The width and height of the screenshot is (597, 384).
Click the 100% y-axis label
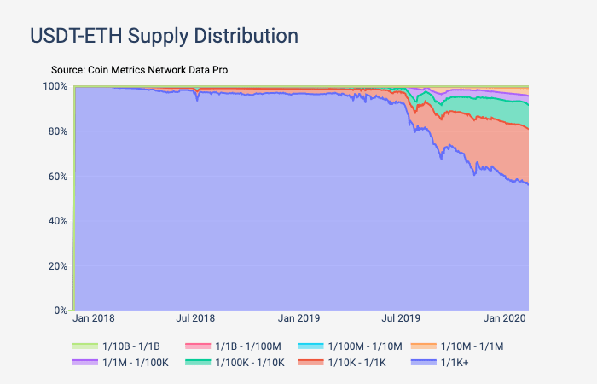(54, 86)
